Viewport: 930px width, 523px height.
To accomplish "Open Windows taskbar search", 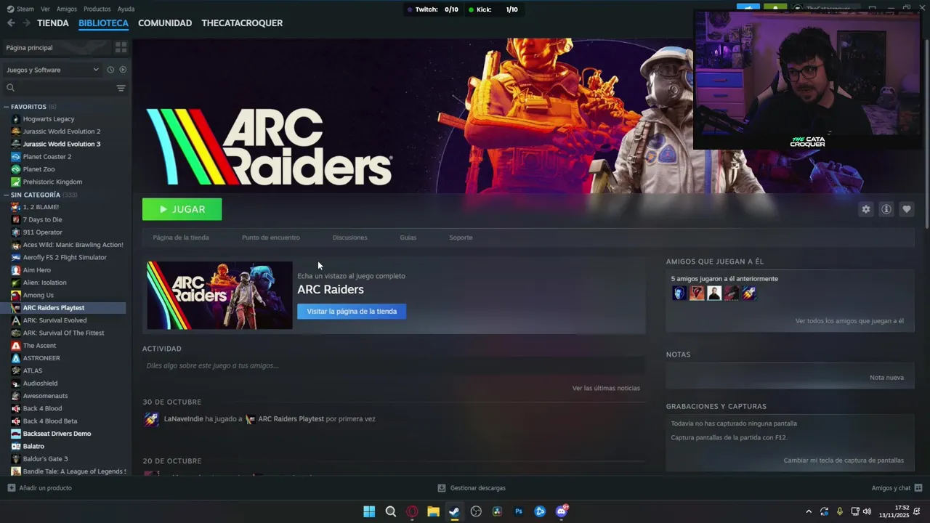I will 391,511.
